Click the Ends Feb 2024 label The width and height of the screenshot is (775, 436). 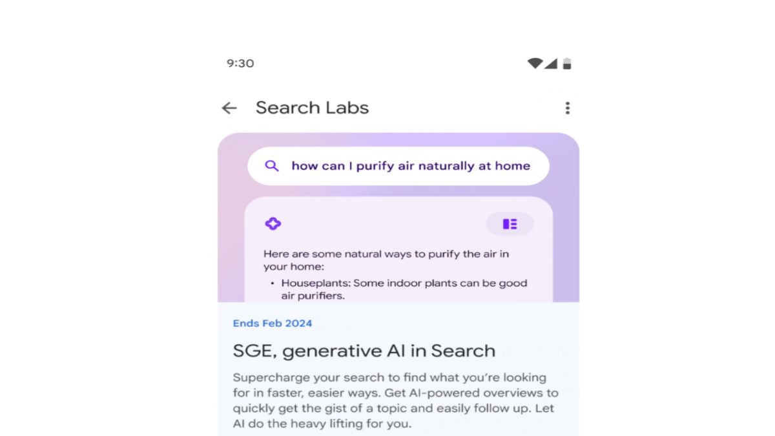[x=273, y=323]
